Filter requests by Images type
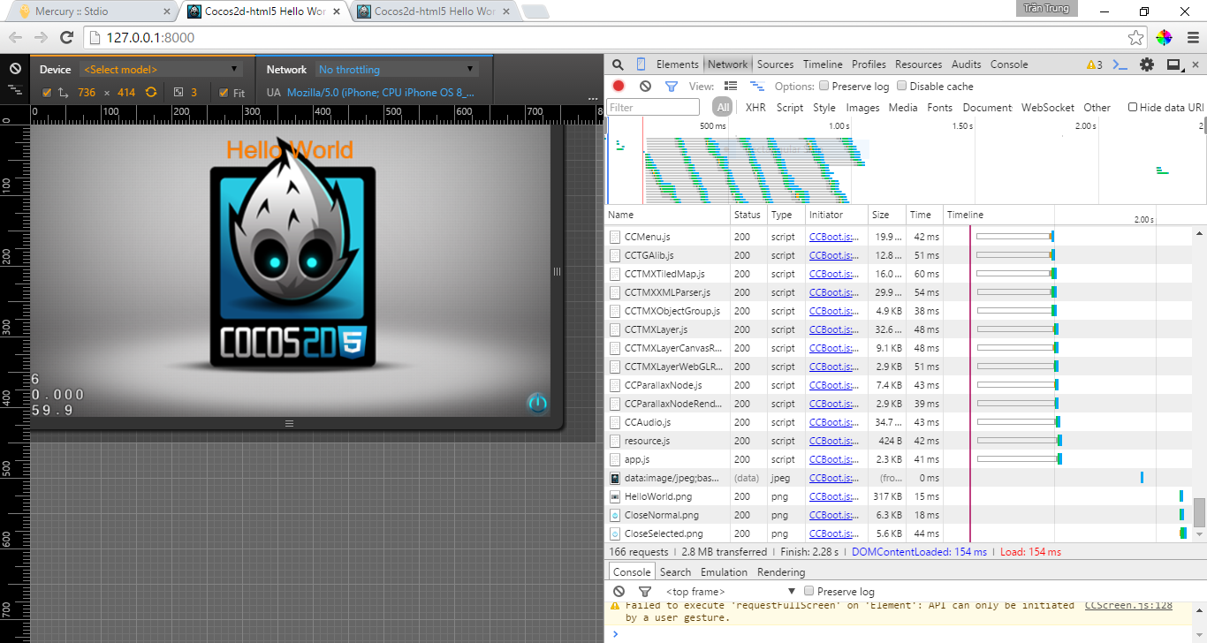 point(862,108)
